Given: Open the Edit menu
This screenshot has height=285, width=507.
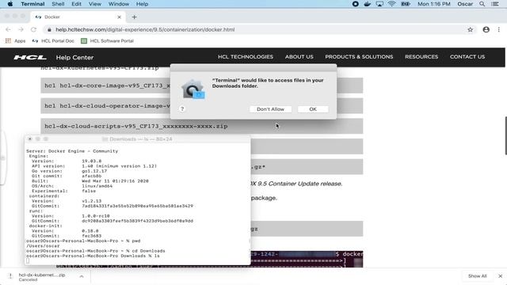Looking at the screenshot, I should pyautogui.click(x=76, y=4).
